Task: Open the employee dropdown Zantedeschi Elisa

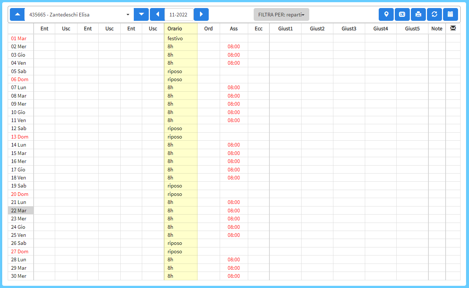Action: [79, 15]
